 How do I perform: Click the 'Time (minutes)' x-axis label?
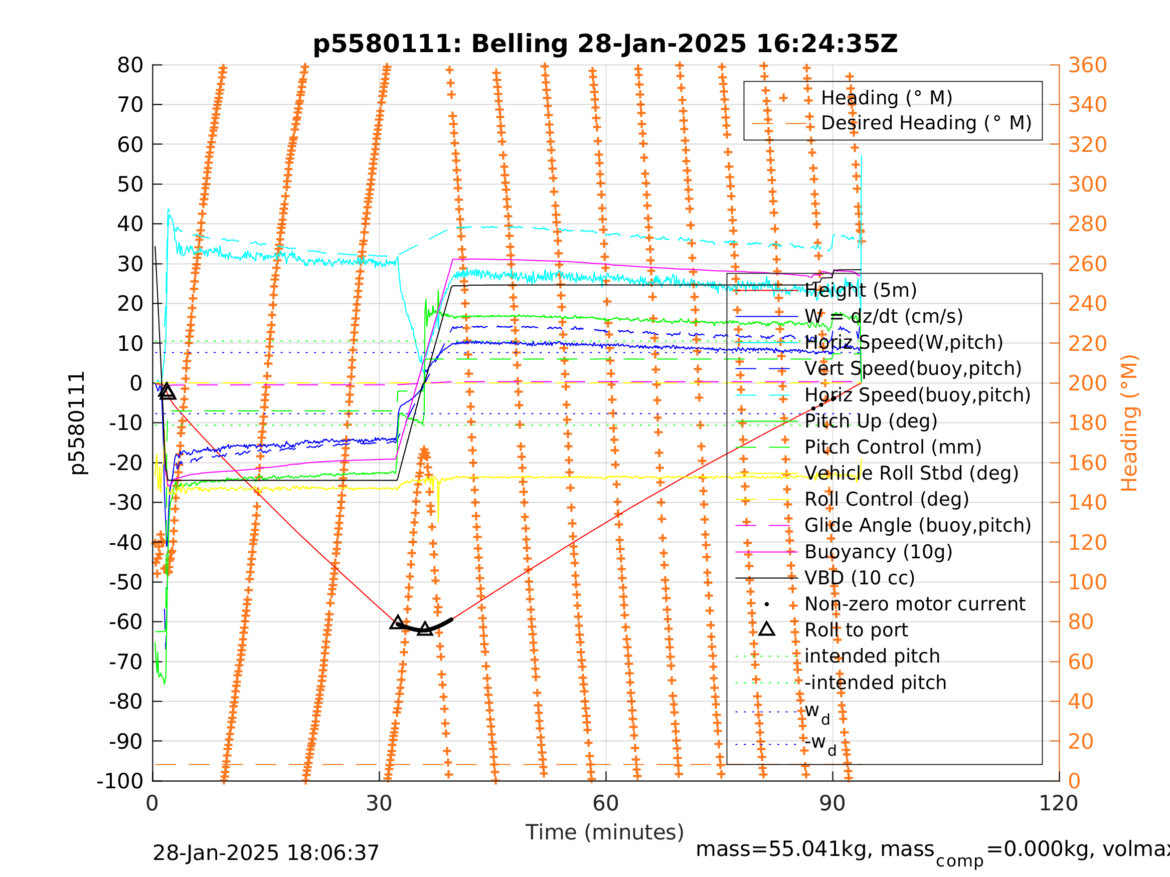point(605,832)
